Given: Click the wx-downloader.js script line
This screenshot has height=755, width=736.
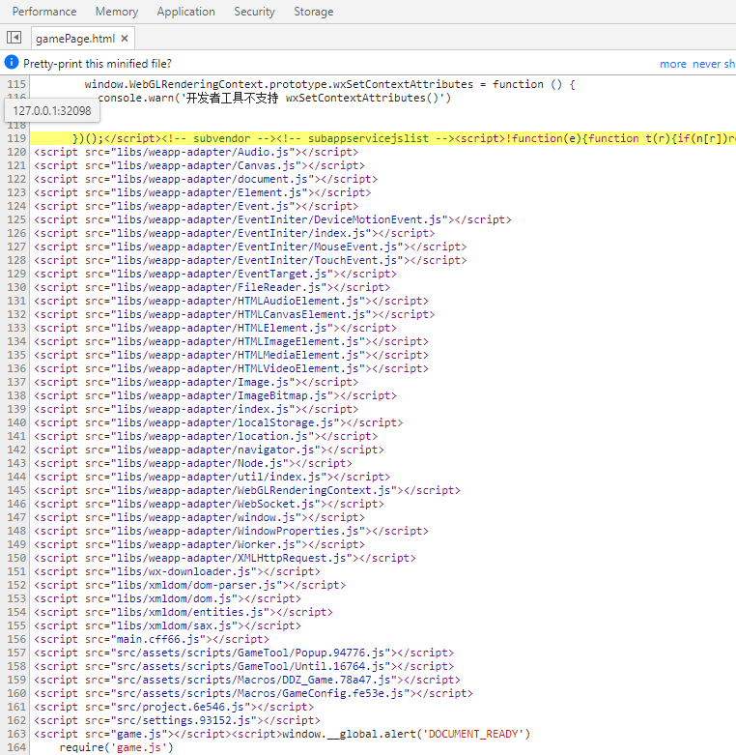Looking at the screenshot, I should (x=177, y=571).
